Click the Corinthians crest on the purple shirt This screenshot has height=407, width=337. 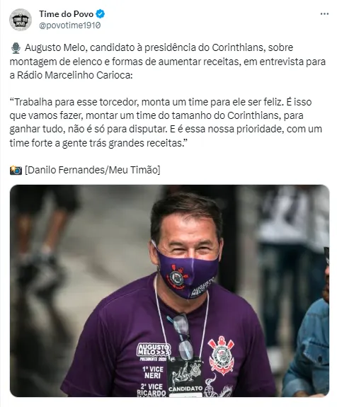pos(222,355)
